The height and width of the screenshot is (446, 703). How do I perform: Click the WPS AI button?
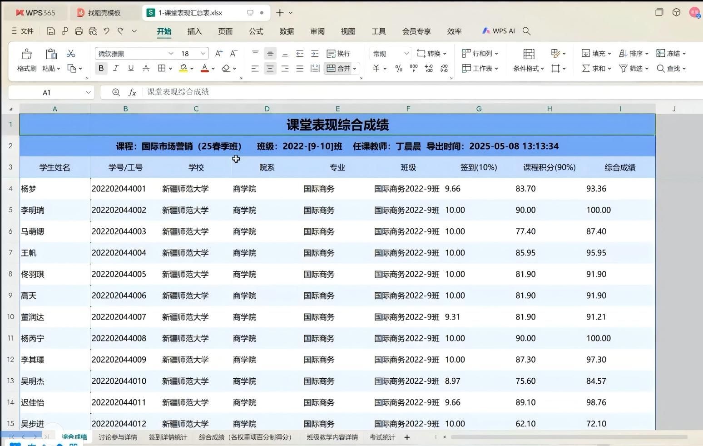point(499,31)
